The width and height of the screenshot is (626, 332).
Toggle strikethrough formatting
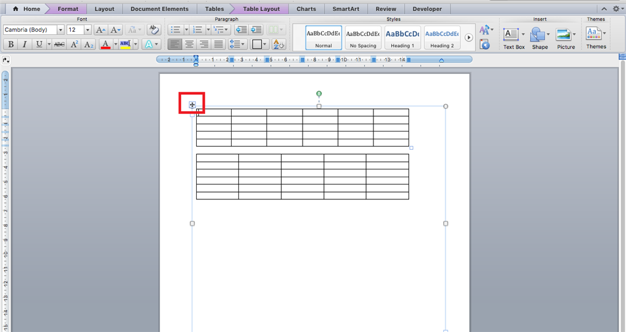click(x=59, y=45)
